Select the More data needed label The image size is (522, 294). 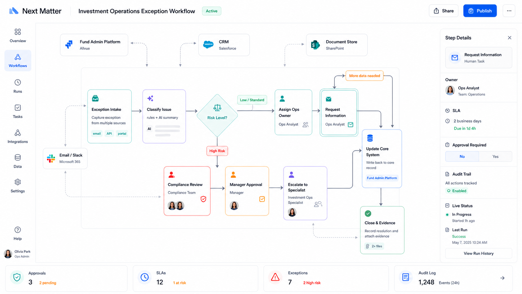(x=365, y=76)
